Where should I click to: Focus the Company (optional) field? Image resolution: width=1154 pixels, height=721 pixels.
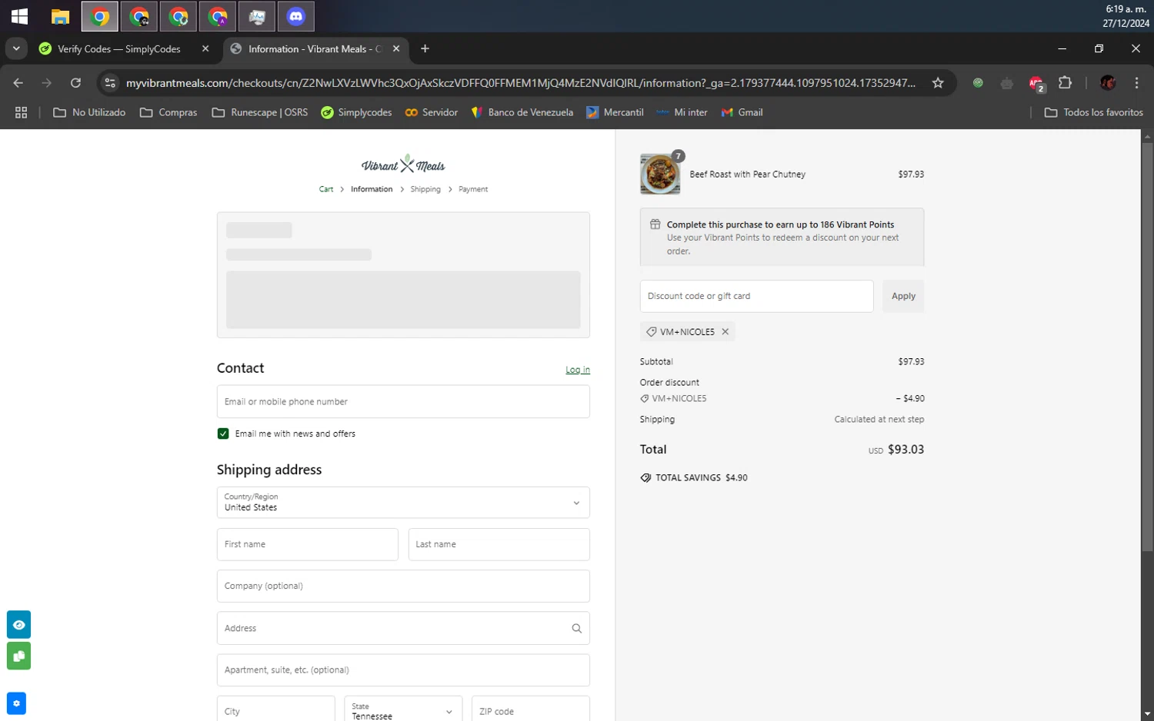pos(403,586)
